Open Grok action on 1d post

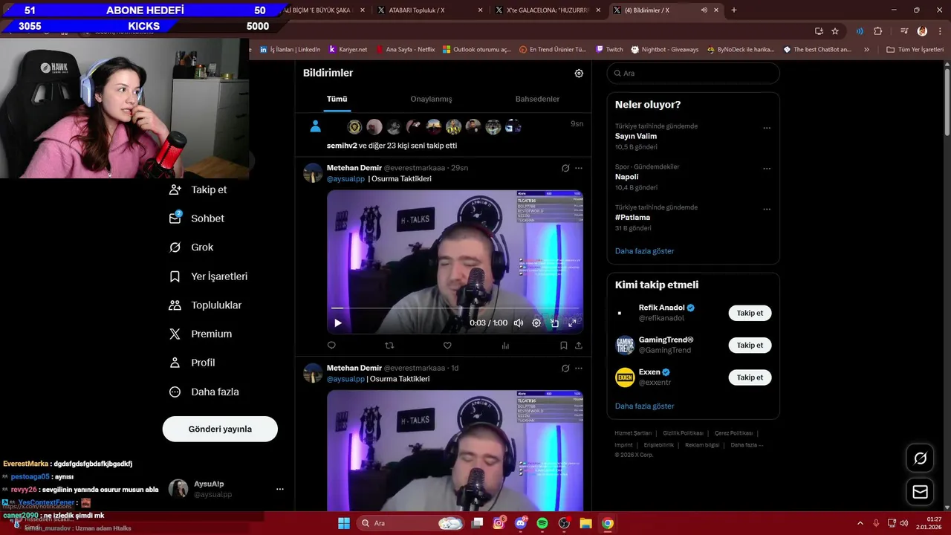click(x=565, y=368)
